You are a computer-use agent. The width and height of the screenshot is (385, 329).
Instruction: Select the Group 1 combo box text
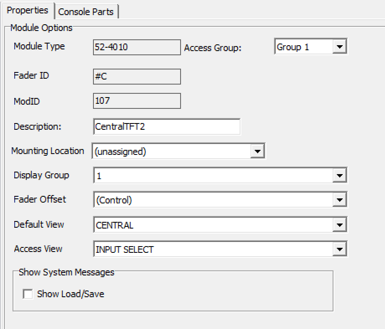304,46
